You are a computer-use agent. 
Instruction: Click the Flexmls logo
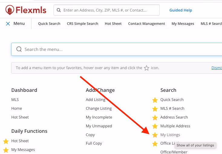point(26,10)
